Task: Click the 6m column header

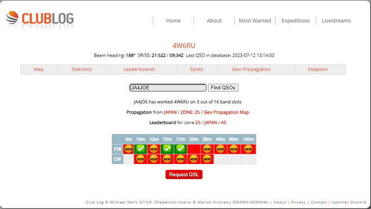Action: point(129,139)
